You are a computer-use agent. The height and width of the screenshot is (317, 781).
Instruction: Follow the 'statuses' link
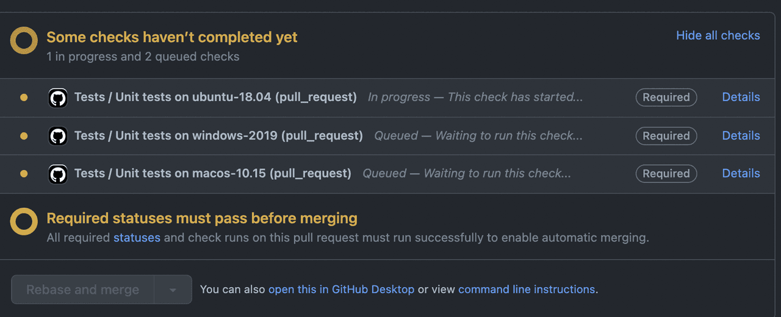pyautogui.click(x=137, y=238)
